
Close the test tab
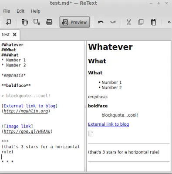click(x=14, y=34)
